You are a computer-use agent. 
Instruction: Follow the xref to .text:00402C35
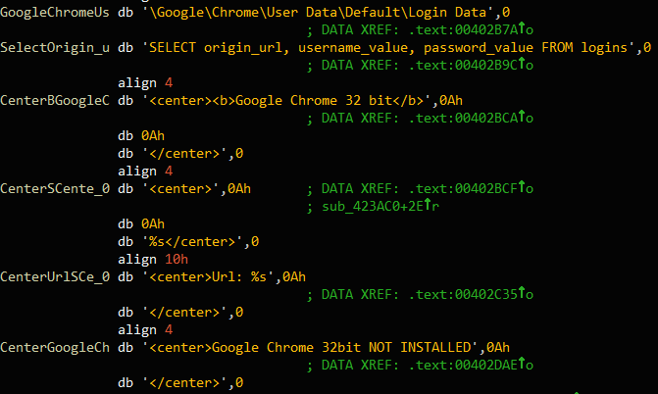pyautogui.click(x=462, y=293)
